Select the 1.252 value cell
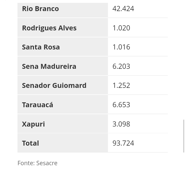The image size is (185, 175). click(121, 85)
